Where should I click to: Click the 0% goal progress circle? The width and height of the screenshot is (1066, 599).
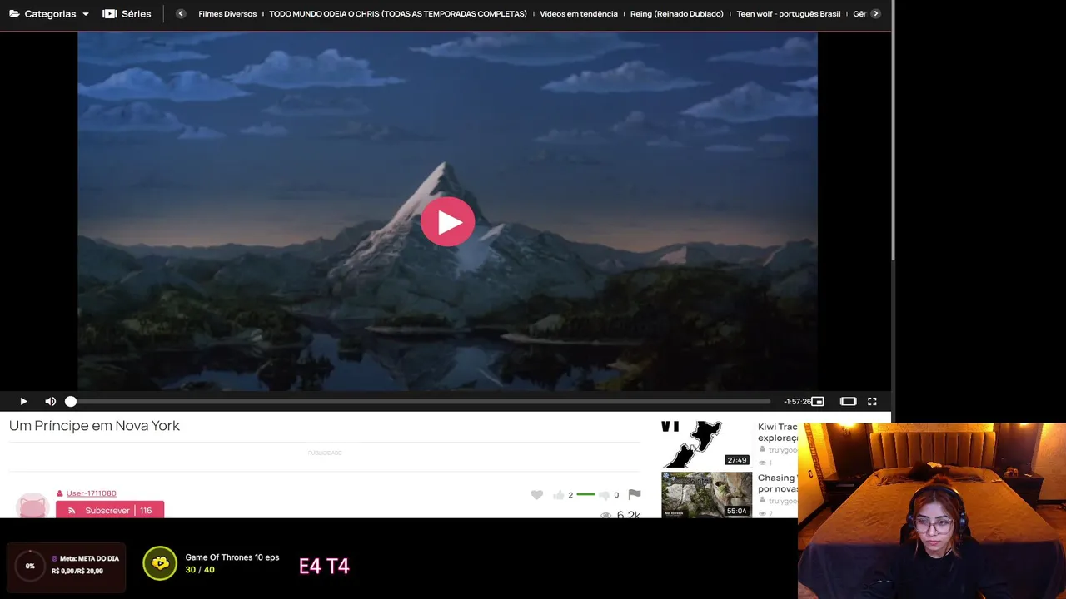coord(30,566)
